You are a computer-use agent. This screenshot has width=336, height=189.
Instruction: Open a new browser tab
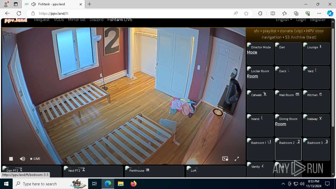(90, 4)
